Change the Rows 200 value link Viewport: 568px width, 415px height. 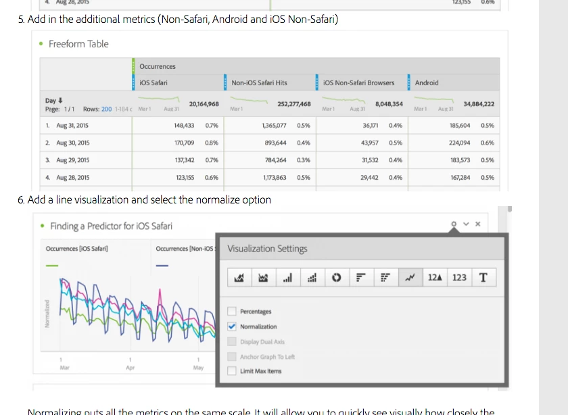click(x=107, y=109)
